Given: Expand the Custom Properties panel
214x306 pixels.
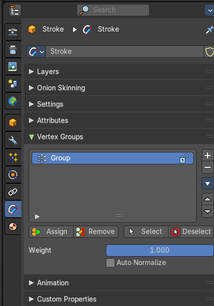Looking at the screenshot, I should [x=31, y=299].
